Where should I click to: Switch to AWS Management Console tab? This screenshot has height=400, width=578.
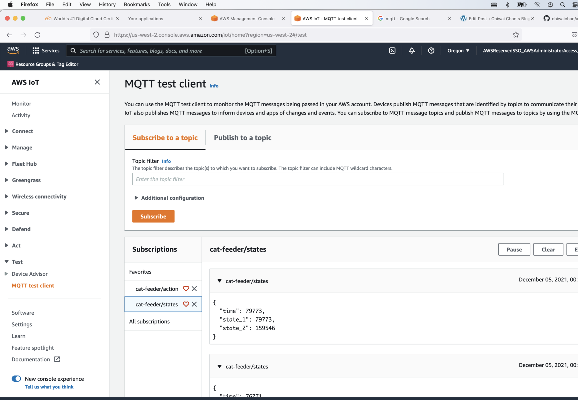click(247, 19)
